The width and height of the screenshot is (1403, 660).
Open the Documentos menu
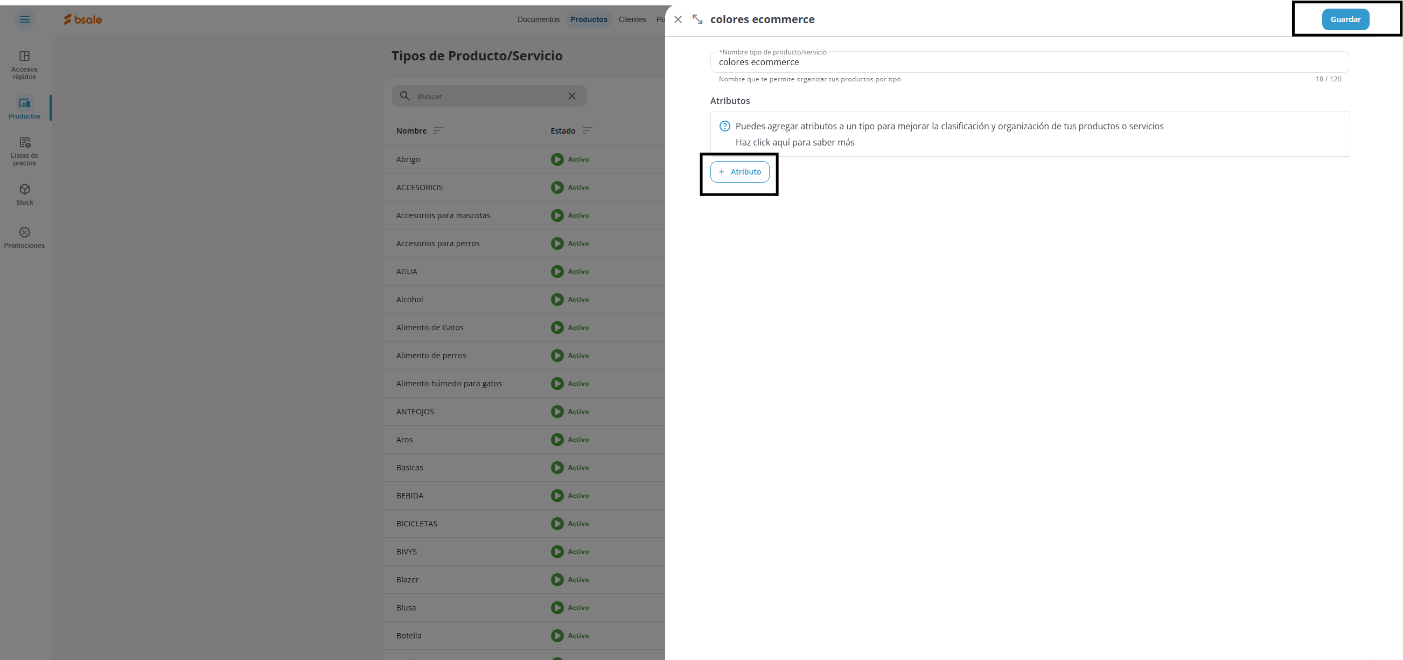click(x=538, y=19)
